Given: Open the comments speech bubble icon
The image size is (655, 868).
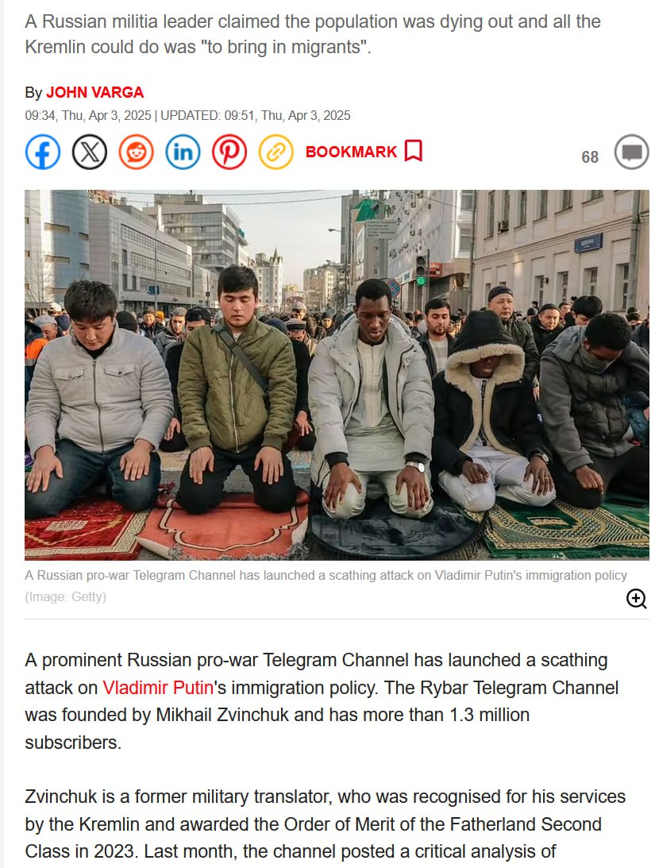Looking at the screenshot, I should pyautogui.click(x=632, y=152).
